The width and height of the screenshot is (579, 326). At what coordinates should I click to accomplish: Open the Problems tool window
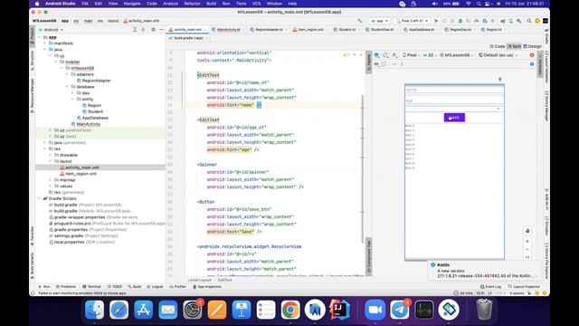[x=66, y=286]
